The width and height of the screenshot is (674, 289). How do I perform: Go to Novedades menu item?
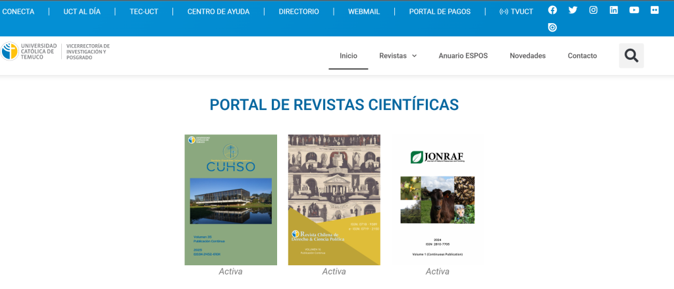point(527,55)
